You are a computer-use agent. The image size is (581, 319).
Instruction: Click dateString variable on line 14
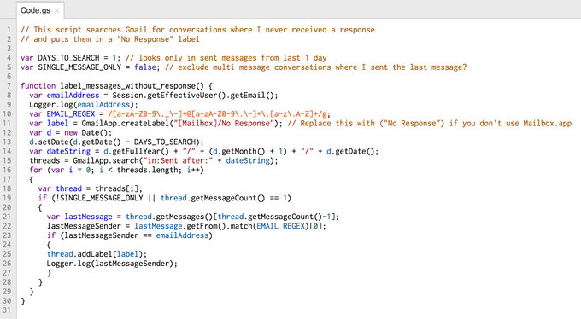point(68,151)
